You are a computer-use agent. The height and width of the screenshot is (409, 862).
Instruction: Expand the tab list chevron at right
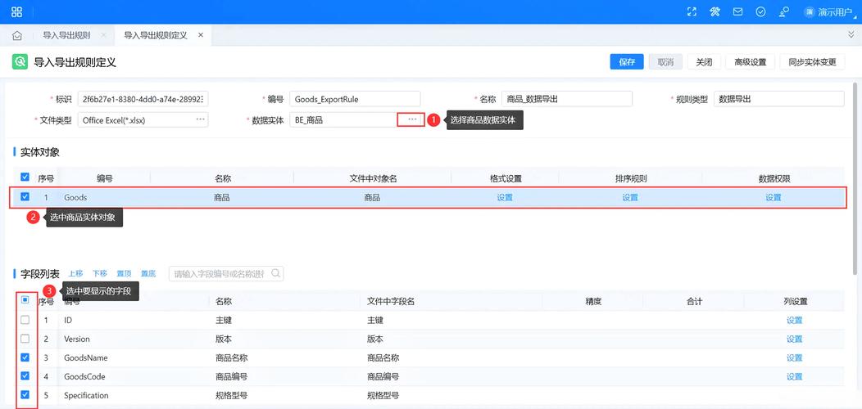[851, 34]
